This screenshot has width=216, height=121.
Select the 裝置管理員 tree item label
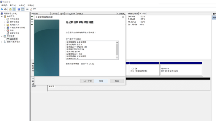click(x=15, y=33)
